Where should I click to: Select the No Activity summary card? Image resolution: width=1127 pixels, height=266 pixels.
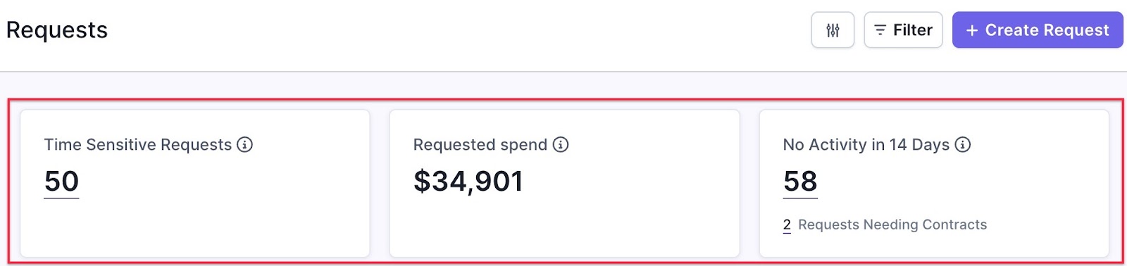click(934, 183)
